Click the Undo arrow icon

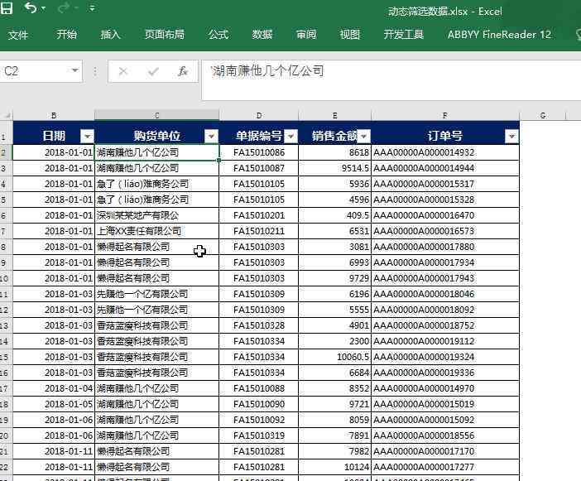31,9
